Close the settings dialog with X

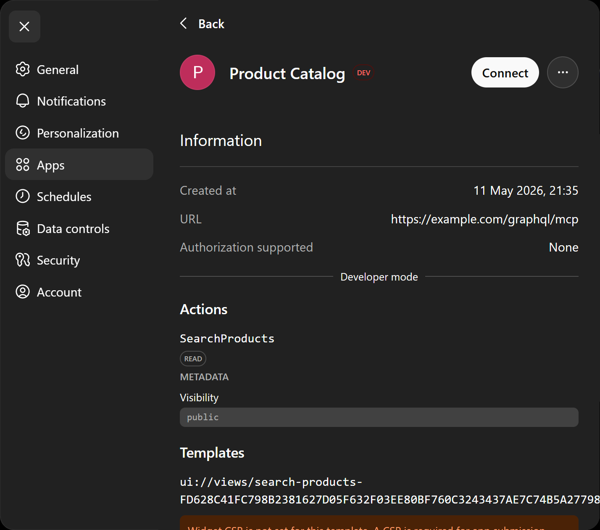pos(24,26)
